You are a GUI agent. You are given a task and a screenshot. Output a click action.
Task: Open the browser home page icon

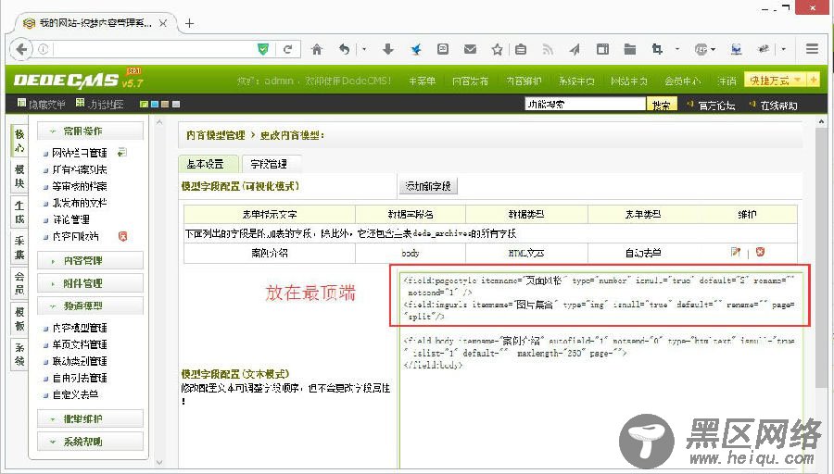[x=317, y=49]
